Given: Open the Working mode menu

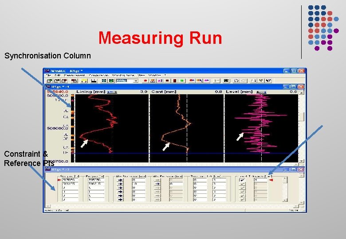Looking at the screenshot, I should 123,76.
